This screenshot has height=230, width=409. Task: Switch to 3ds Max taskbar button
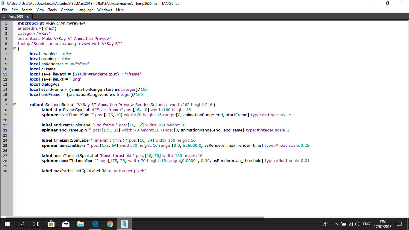pyautogui.click(x=125, y=224)
